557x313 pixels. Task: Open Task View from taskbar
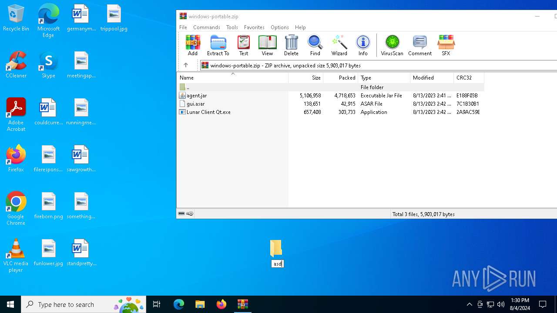point(157,304)
